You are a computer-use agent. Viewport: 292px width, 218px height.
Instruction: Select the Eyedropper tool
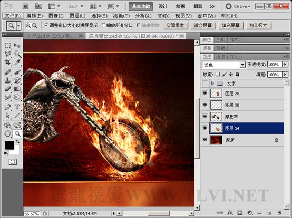[17, 63]
